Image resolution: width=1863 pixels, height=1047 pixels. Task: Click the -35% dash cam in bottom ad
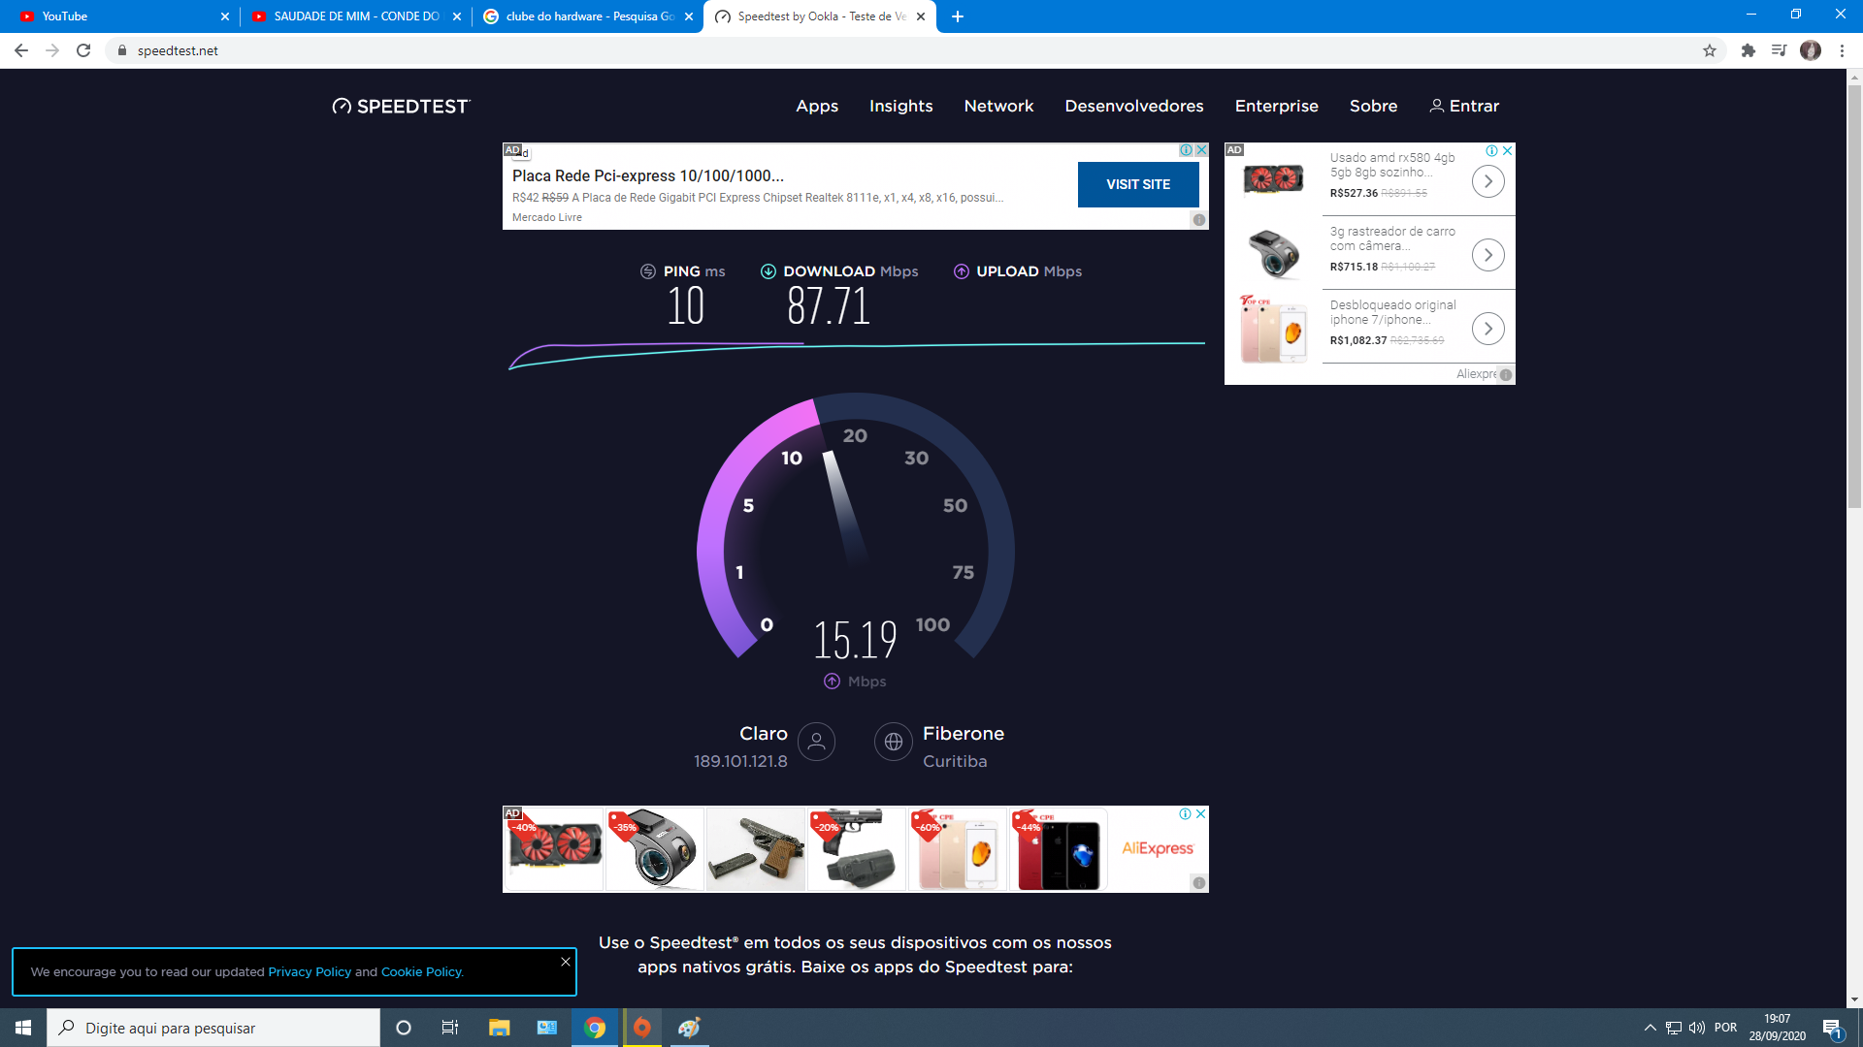point(655,849)
